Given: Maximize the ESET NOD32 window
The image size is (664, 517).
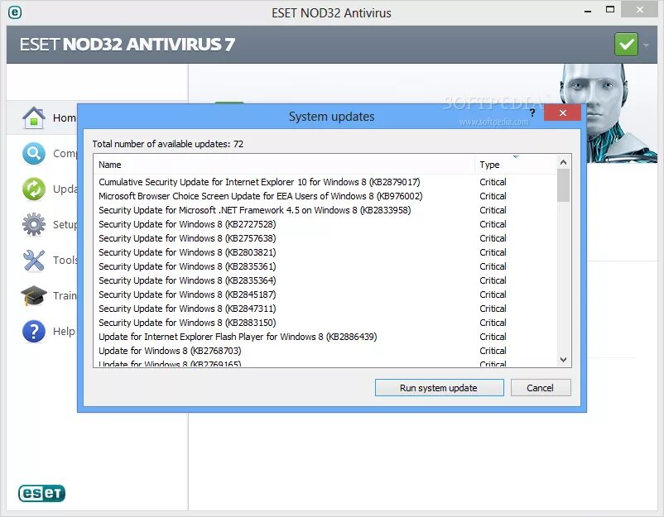Looking at the screenshot, I should [610, 9].
